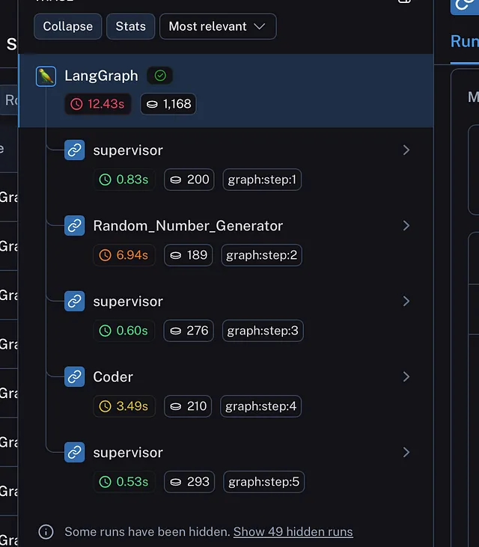The height and width of the screenshot is (547, 479).
Task: Click chain icon of Coder run
Action: pyautogui.click(x=74, y=376)
